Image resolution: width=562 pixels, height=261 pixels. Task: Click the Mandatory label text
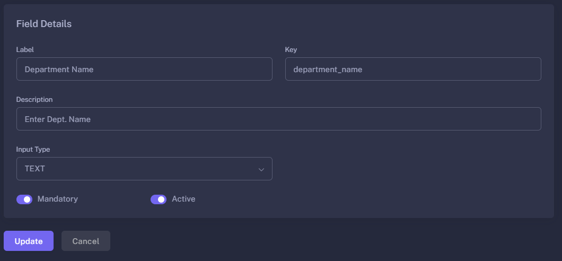pos(58,199)
